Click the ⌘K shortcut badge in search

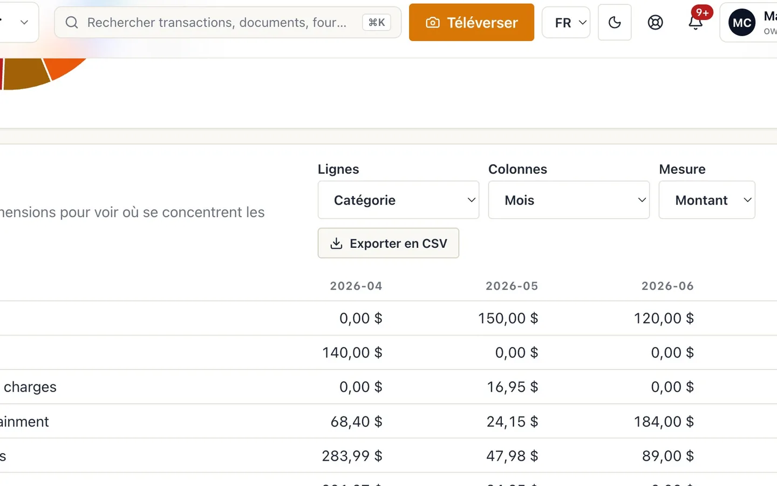(377, 22)
